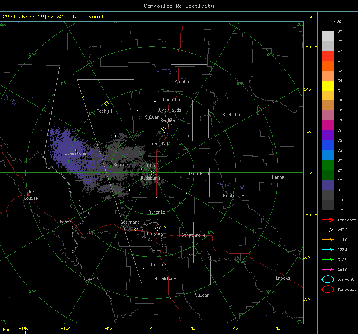358x334 pixels.
Task: Click the dBZ legend heading
Action: coord(337,21)
